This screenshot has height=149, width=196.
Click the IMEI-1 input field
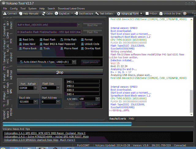point(83,82)
